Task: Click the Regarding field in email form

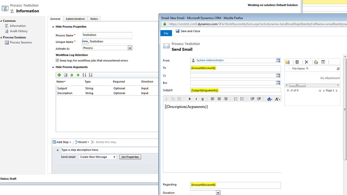Action: 236,185
